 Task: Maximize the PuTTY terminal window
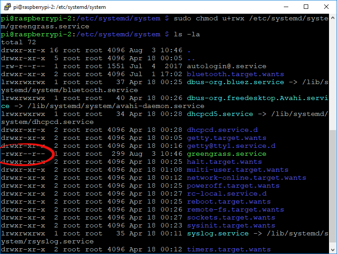click(x=306, y=7)
